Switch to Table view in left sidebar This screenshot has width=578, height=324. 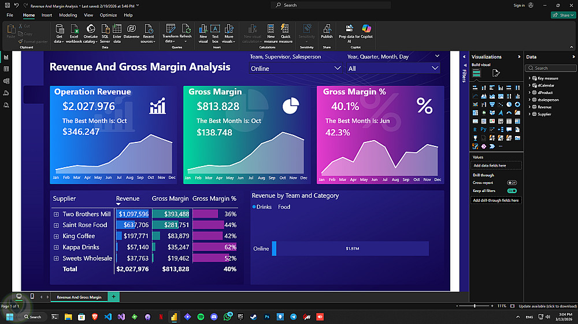tap(6, 69)
